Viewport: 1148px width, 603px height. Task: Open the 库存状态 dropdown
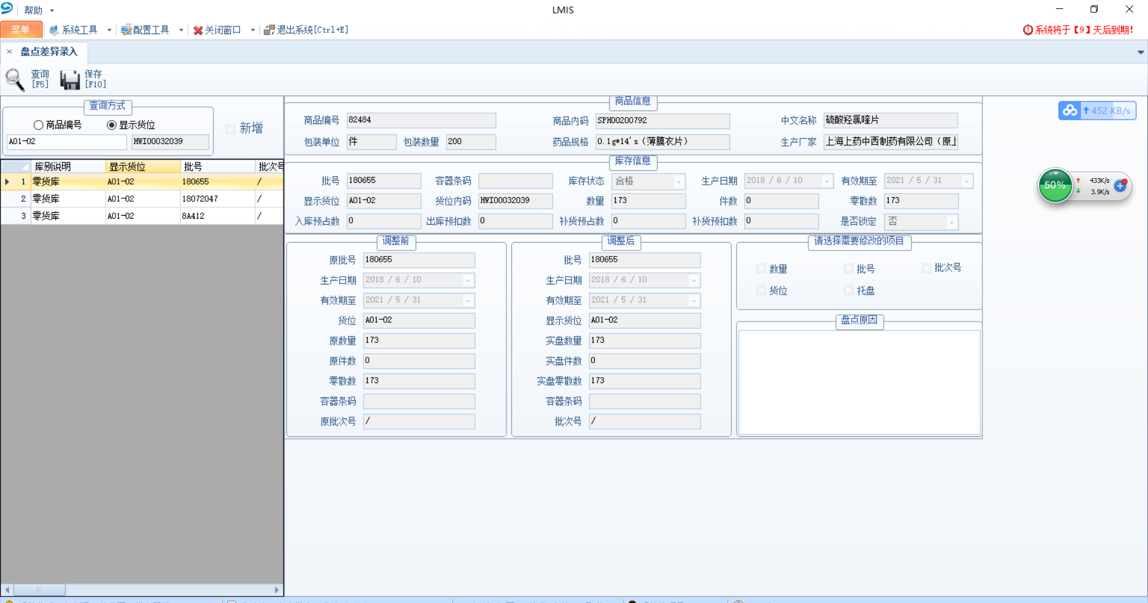(679, 181)
